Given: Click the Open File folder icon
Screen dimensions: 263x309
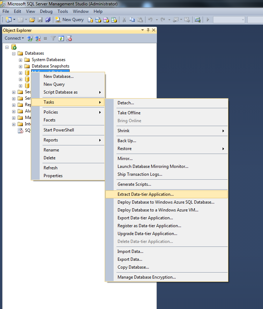Looking at the screenshot, I should 32,20.
